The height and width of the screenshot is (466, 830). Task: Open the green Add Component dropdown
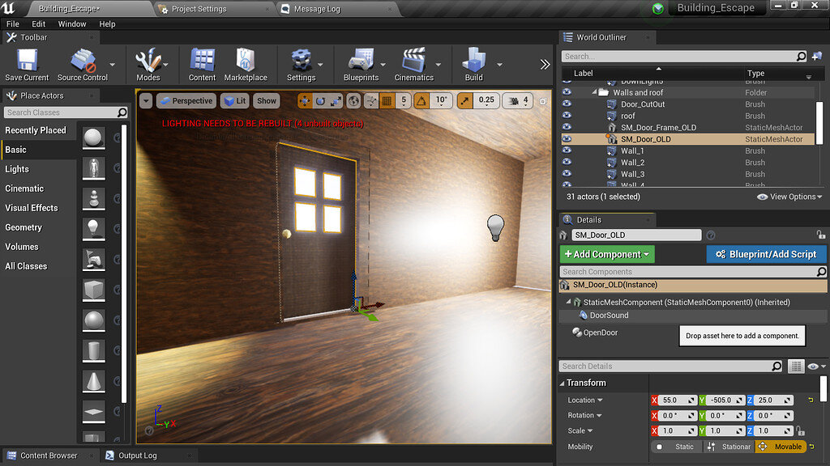tap(606, 254)
